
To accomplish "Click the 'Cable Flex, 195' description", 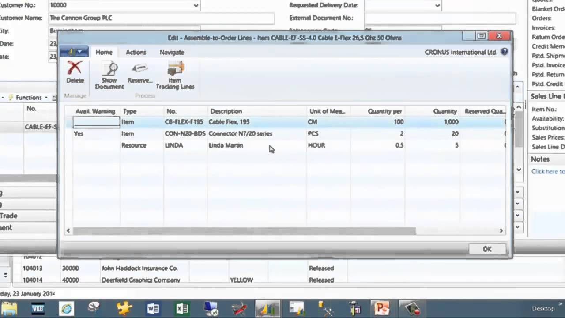I will pyautogui.click(x=229, y=122).
